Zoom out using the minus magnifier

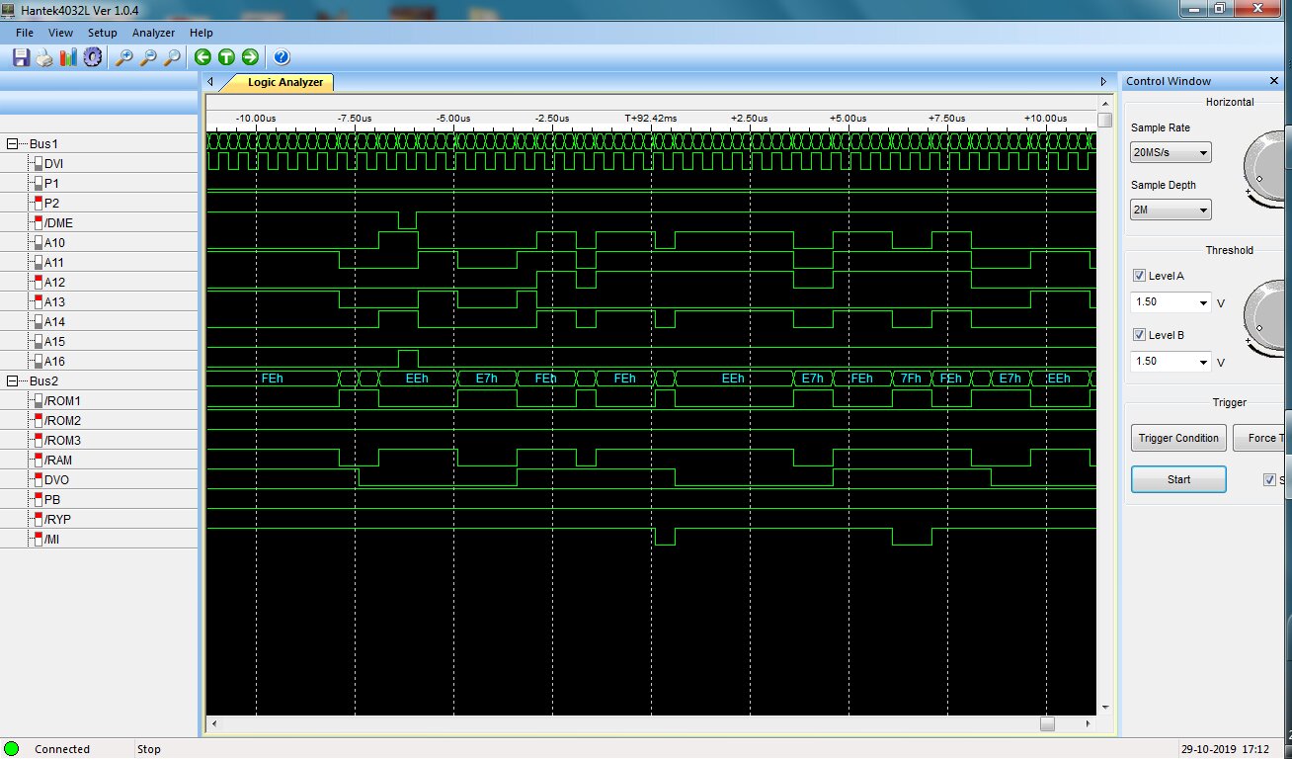point(148,57)
